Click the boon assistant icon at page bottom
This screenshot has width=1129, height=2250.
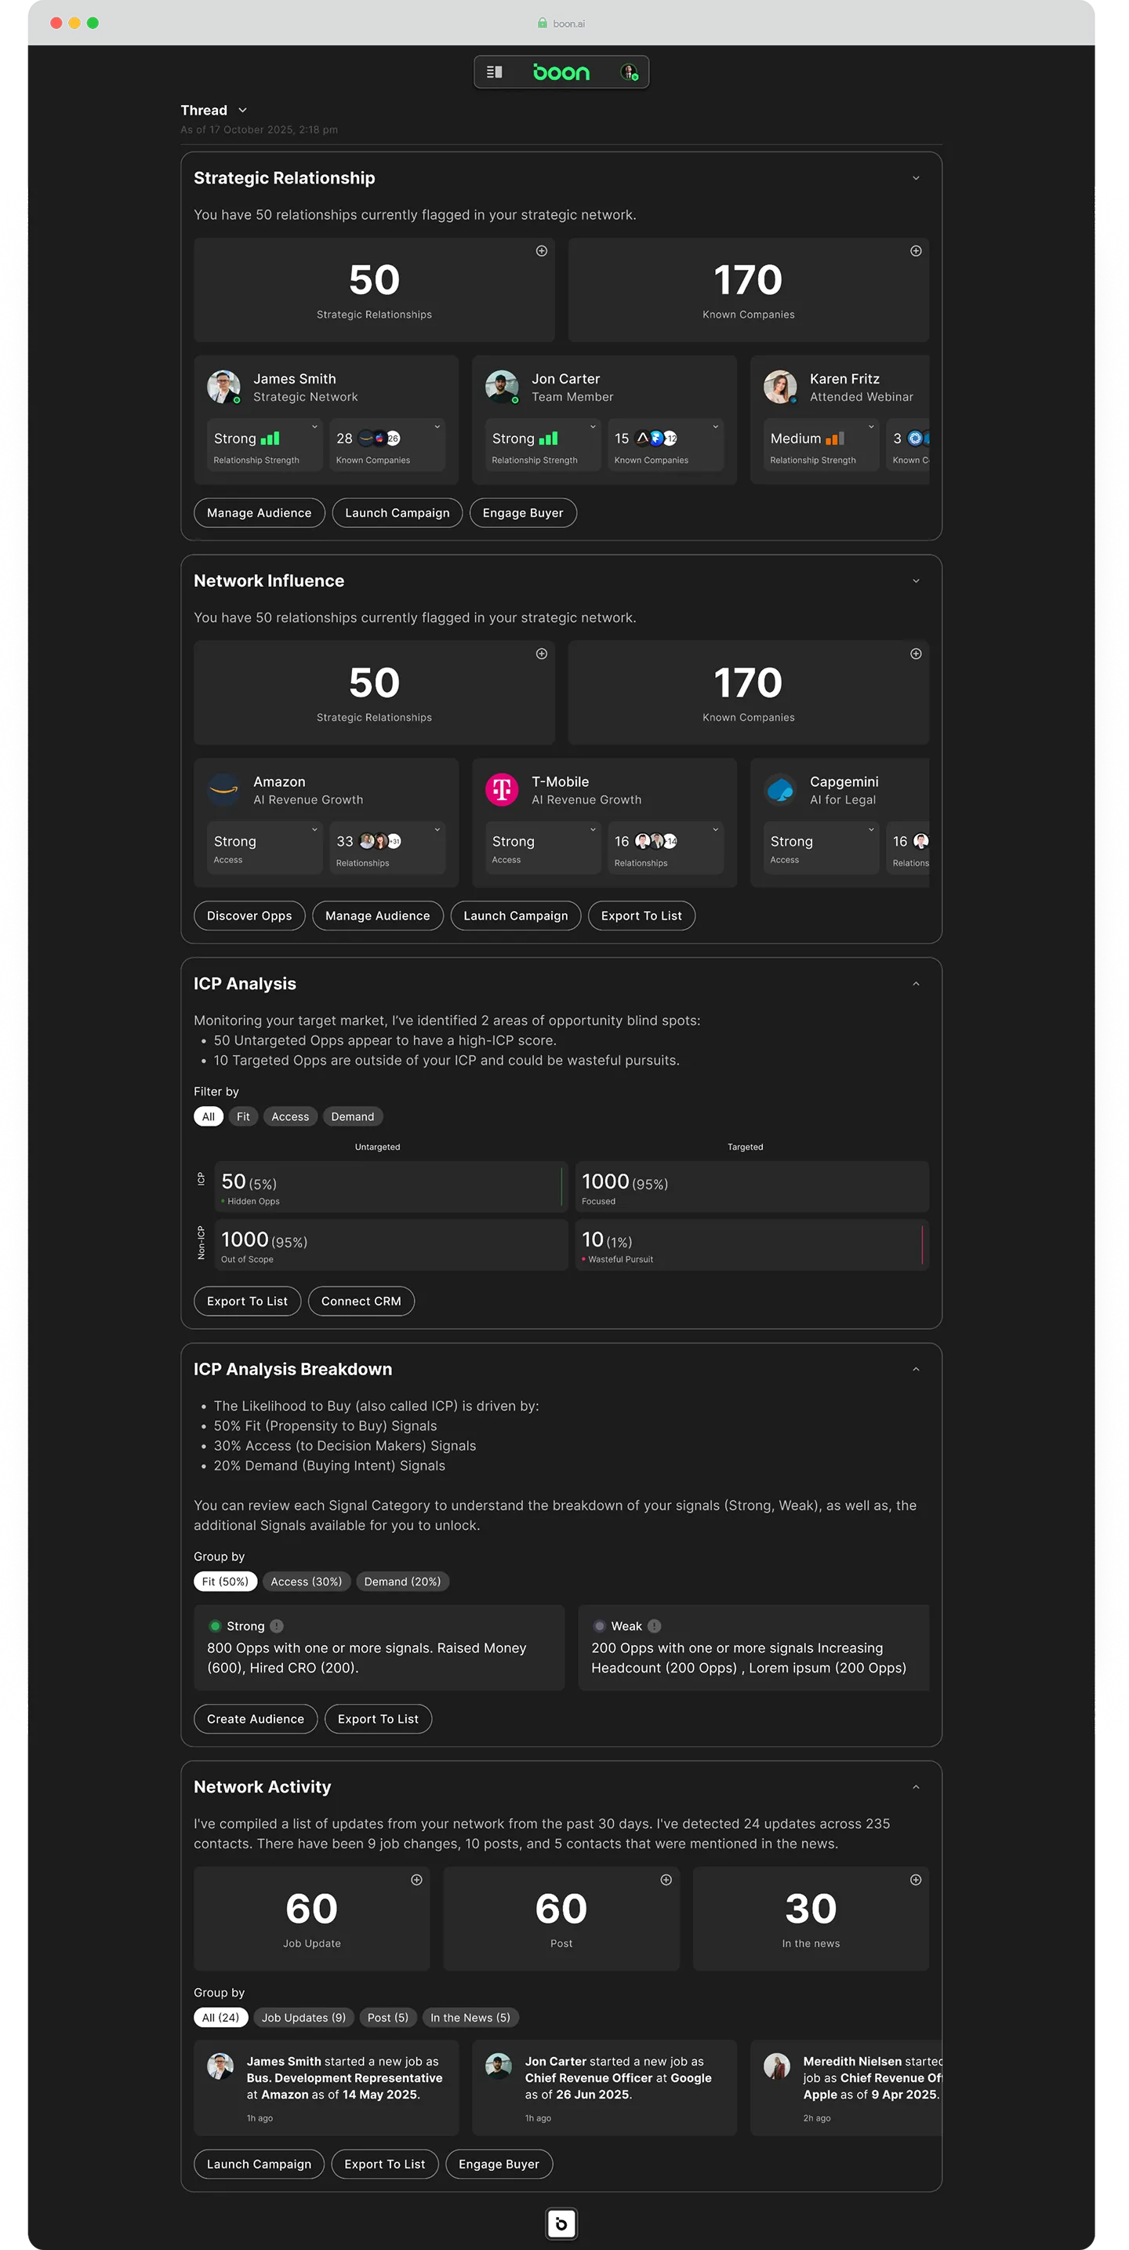pyautogui.click(x=561, y=2223)
